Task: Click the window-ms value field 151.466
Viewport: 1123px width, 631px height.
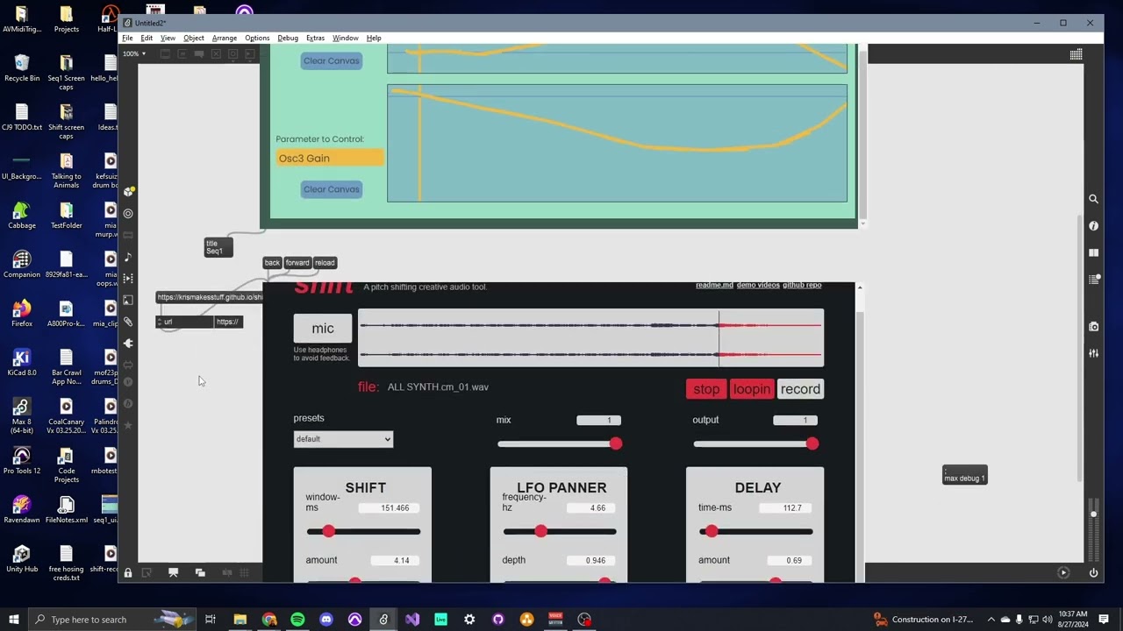Action: pyautogui.click(x=389, y=508)
